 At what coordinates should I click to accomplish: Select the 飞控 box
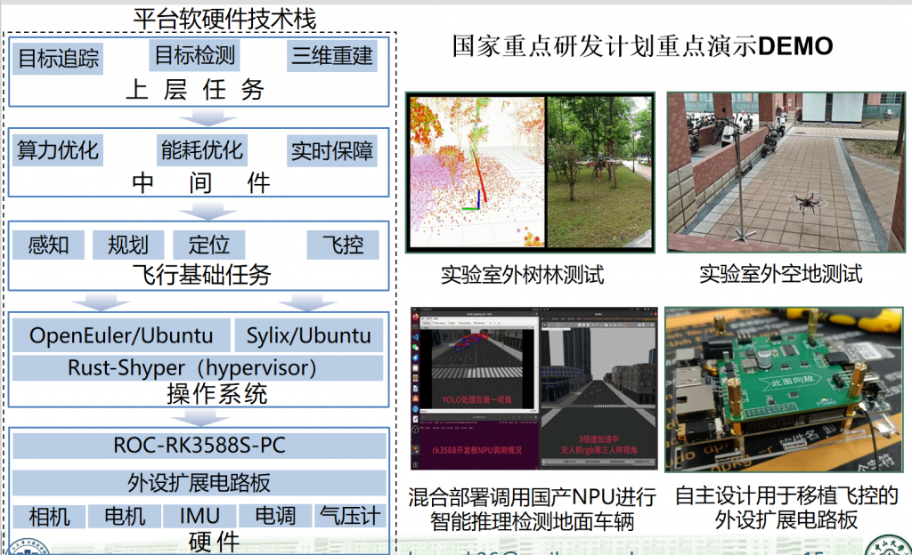coord(343,245)
